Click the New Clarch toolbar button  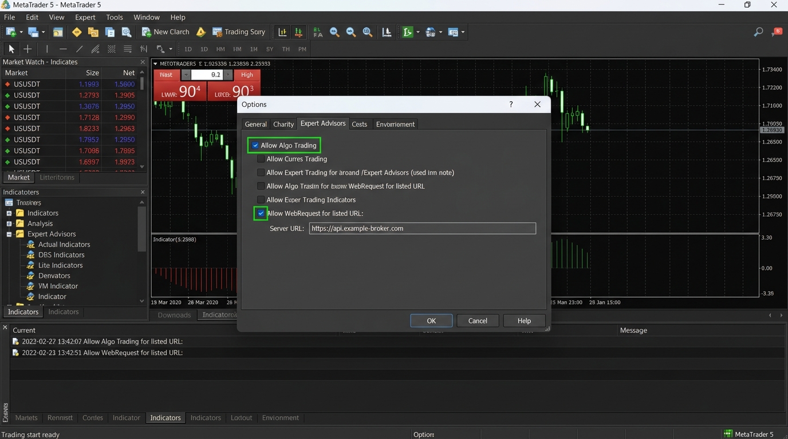coord(166,32)
